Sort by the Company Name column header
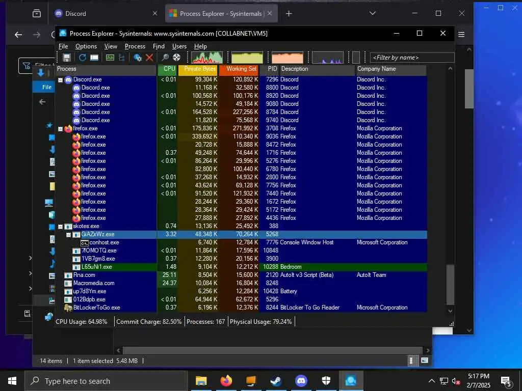 coord(391,69)
